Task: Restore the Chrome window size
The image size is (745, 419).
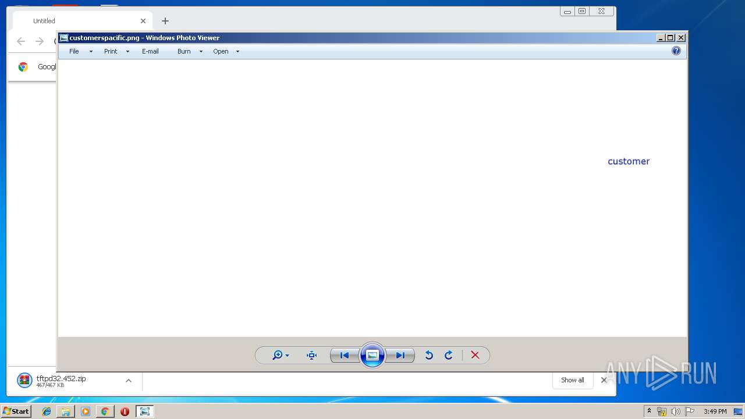Action: tap(581, 11)
